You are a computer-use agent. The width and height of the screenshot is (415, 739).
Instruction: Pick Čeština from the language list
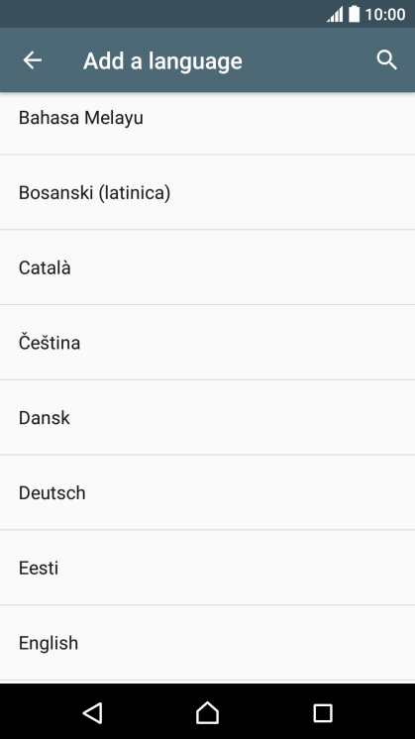pos(207,342)
